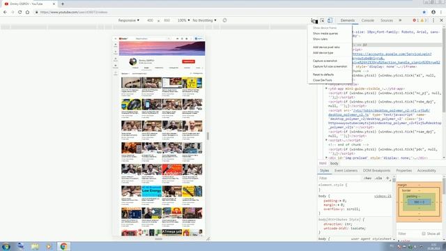Open the accounts.google.com ServiceLogin link

pyautogui.click(x=397, y=58)
